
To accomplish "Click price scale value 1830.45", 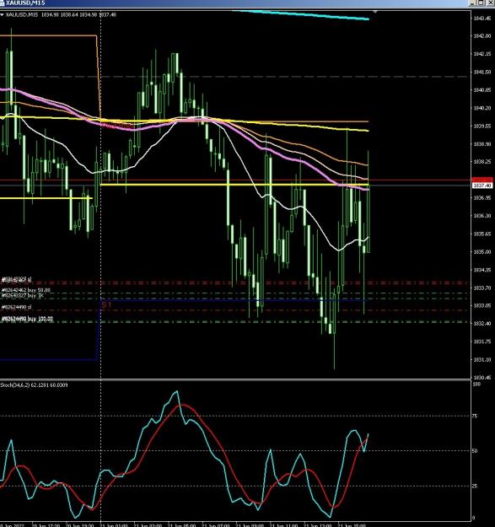I will [x=482, y=378].
